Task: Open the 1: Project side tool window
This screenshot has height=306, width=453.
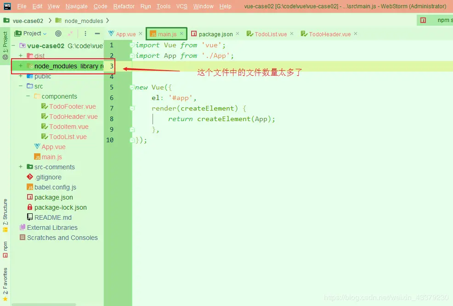Action: [x=5, y=45]
